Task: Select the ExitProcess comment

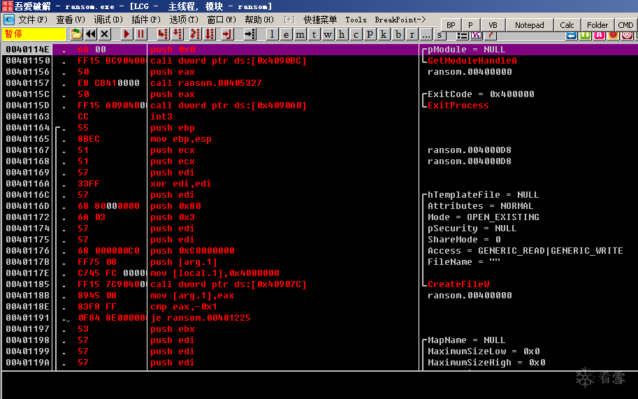Action: (x=458, y=106)
